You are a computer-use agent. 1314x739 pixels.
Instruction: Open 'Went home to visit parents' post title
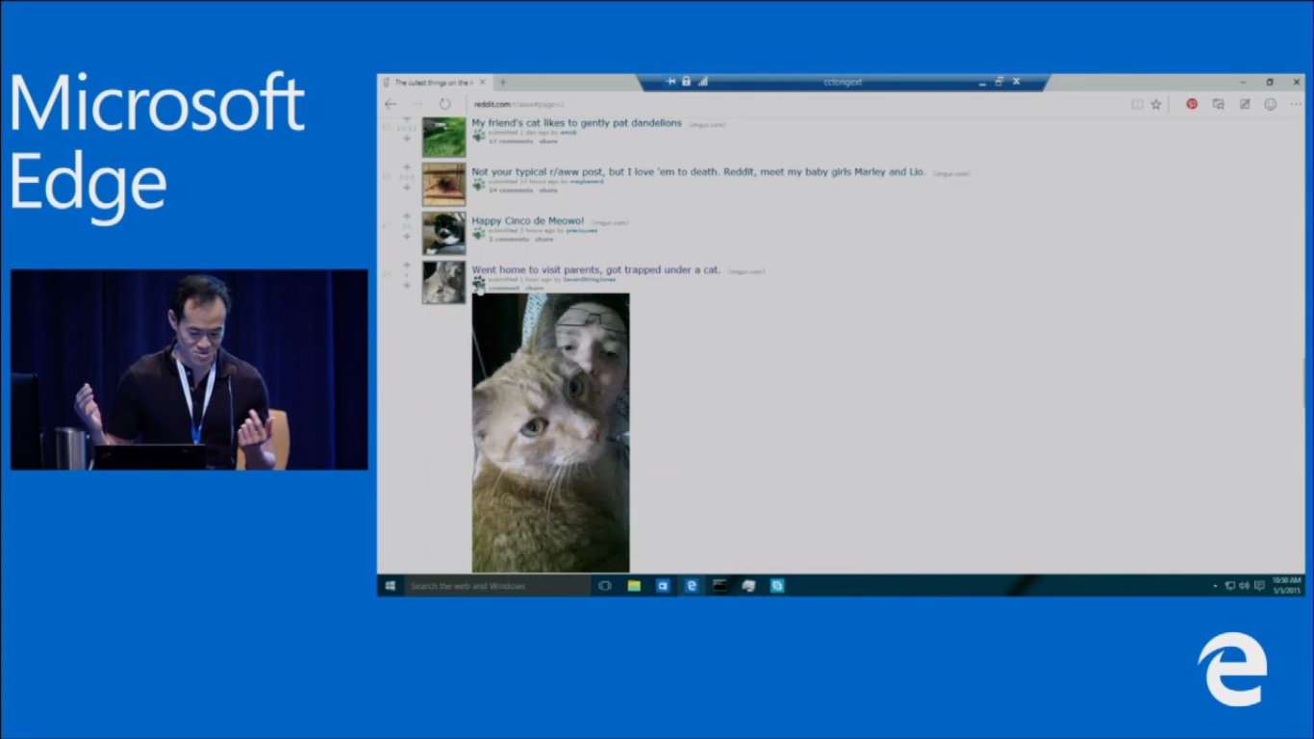(x=595, y=270)
